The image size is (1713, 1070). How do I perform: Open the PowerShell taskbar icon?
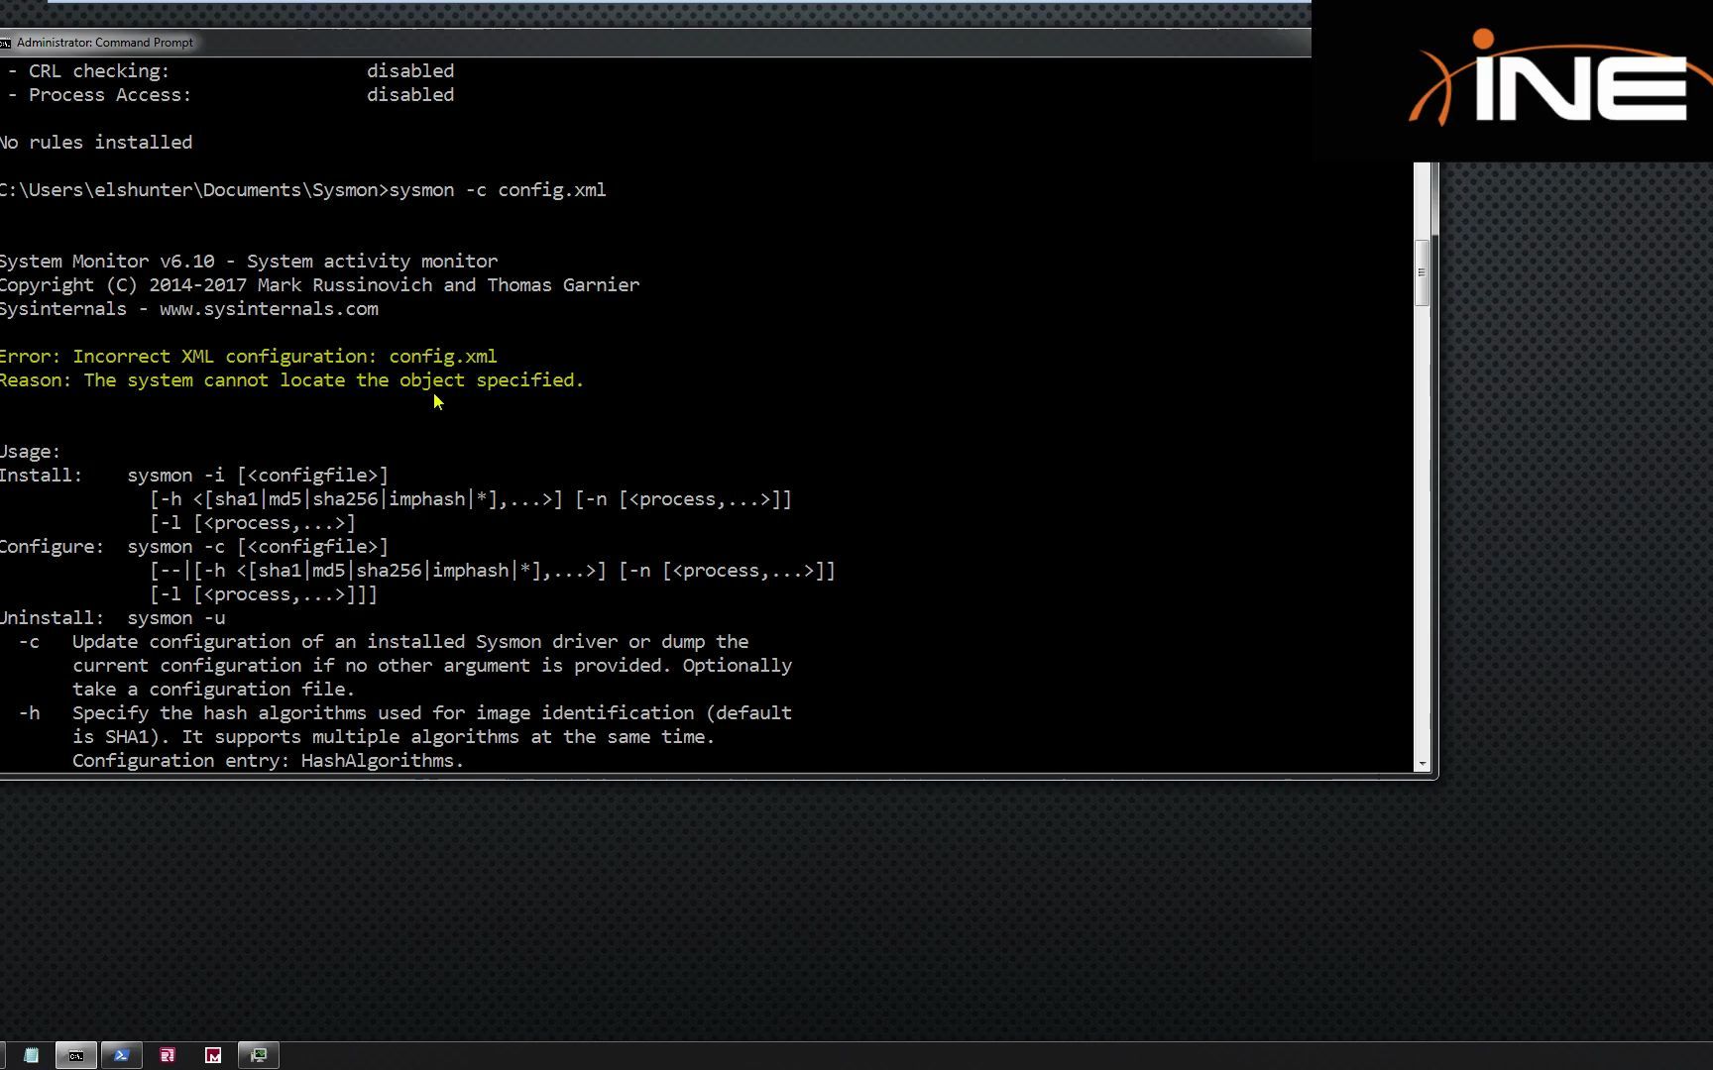122,1055
